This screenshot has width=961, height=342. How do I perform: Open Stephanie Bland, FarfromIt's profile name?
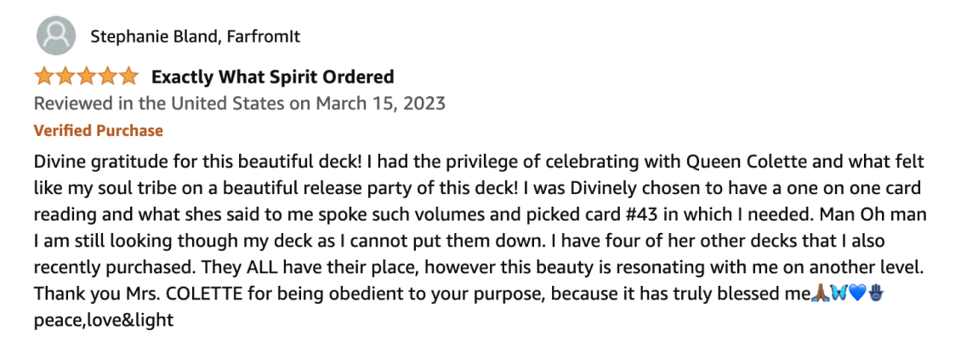click(x=196, y=37)
